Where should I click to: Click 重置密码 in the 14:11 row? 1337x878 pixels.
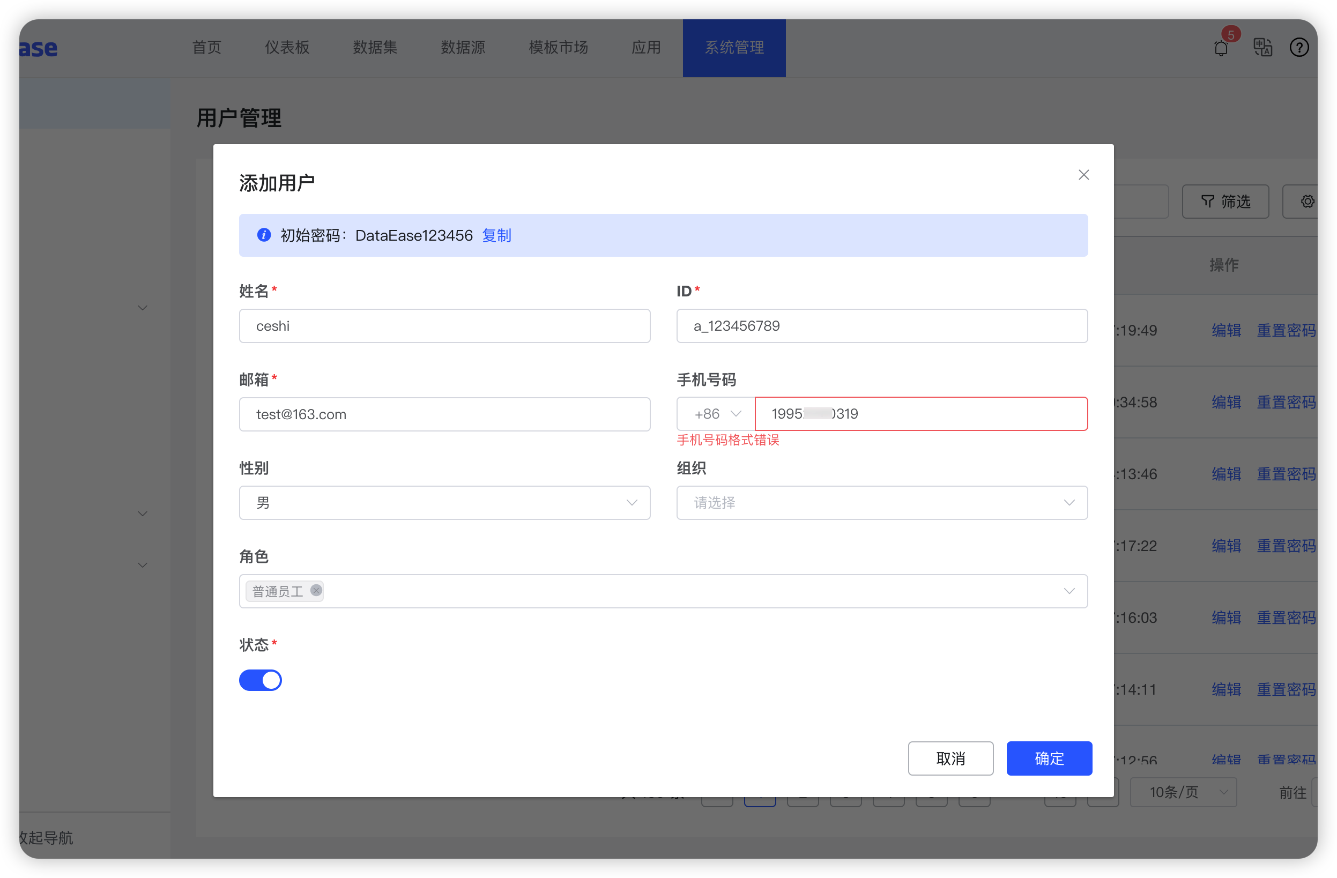coord(1287,690)
